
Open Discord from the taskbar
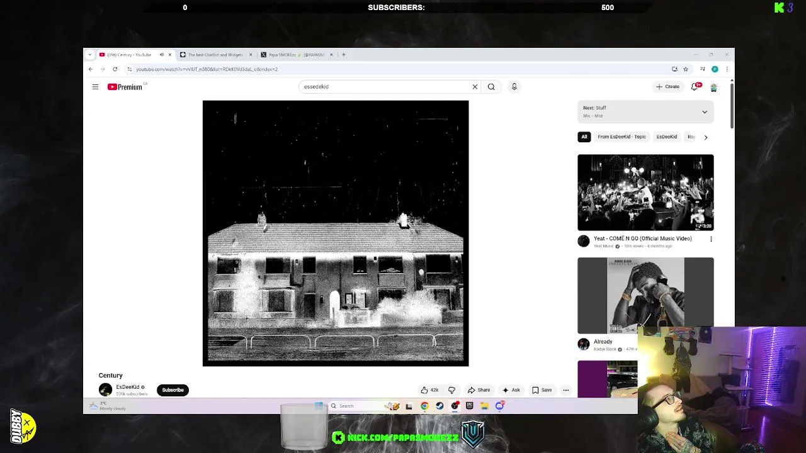(499, 406)
